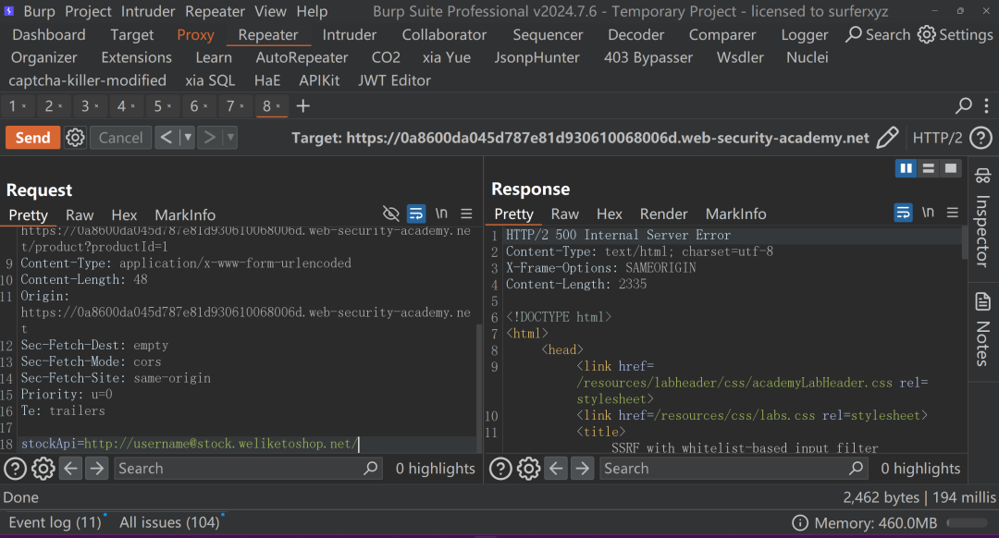Open the Intruder menu in menu bar
The image size is (999, 538).
(148, 11)
